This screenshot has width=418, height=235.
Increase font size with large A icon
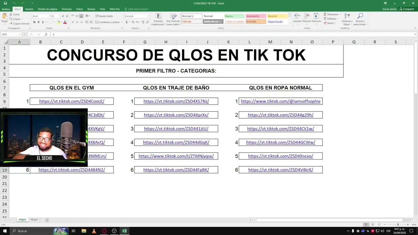(63, 16)
